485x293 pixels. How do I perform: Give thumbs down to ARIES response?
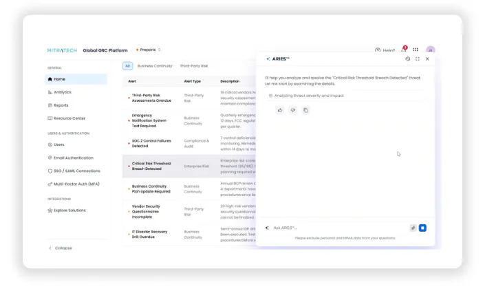coord(293,110)
